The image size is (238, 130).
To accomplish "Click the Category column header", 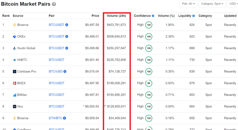I will [x=205, y=16].
